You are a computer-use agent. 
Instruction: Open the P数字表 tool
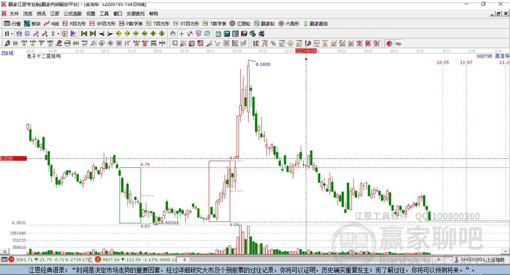pos(131,24)
